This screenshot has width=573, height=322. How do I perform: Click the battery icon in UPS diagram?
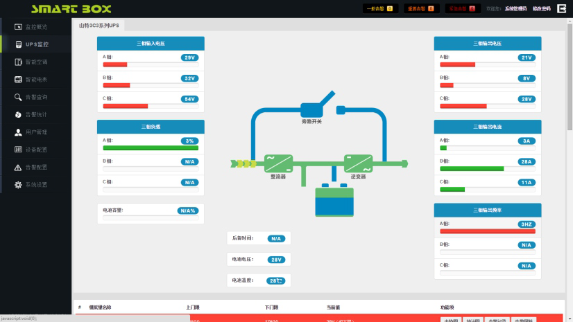[x=334, y=203]
